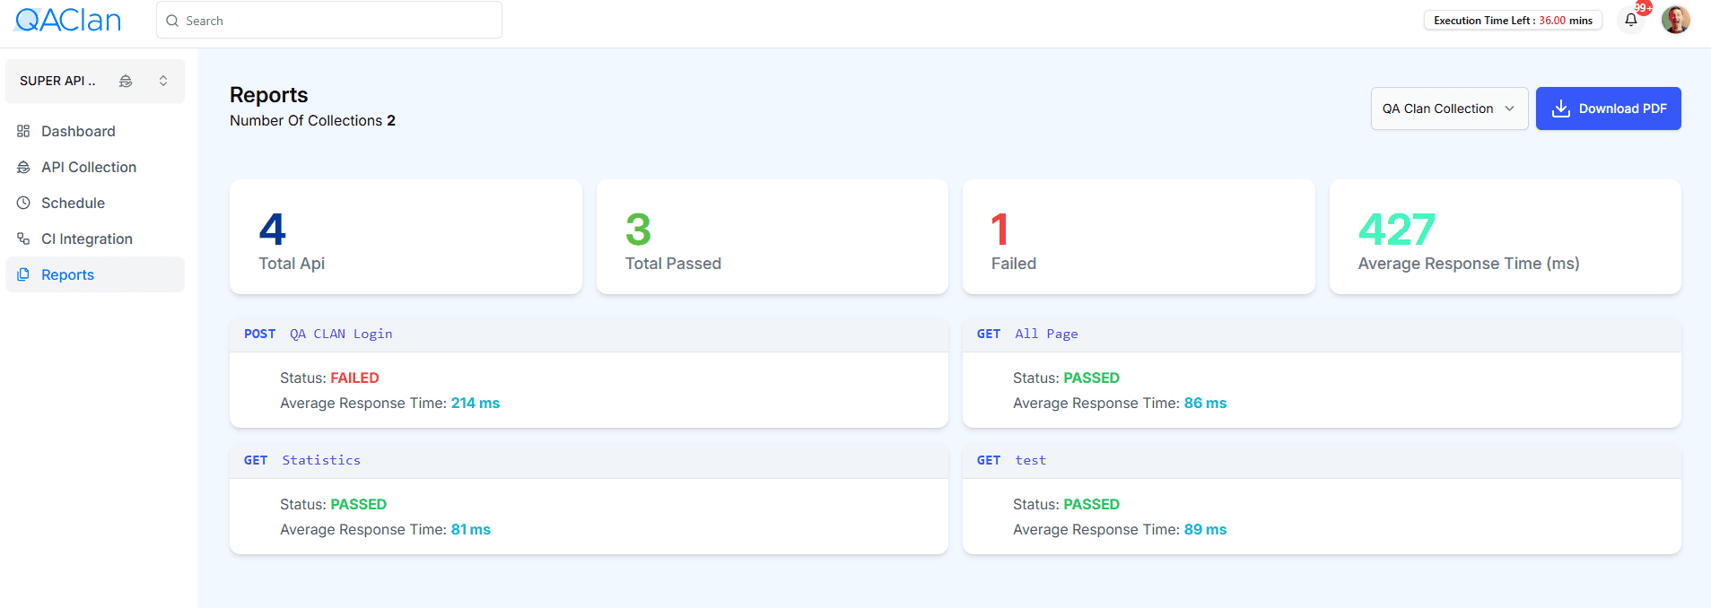Viewport: 1711px width, 608px height.
Task: Go to API Collection in the sidebar
Action: [95, 167]
